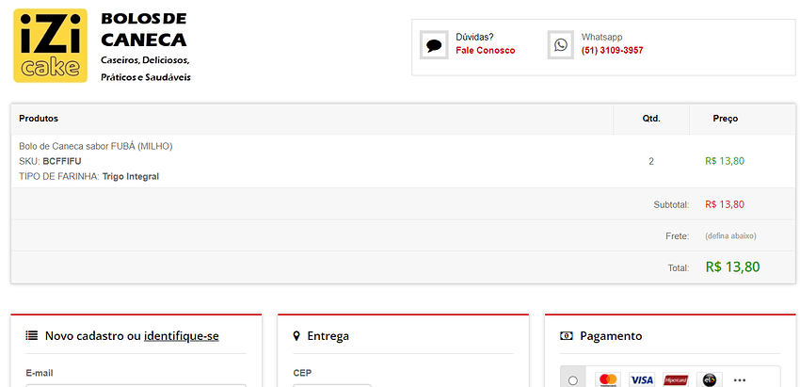Click the Entrega section heading
800x387 pixels.
328,336
